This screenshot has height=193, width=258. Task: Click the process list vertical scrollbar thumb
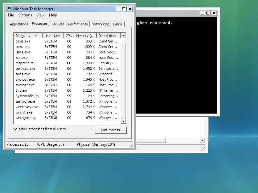click(123, 80)
